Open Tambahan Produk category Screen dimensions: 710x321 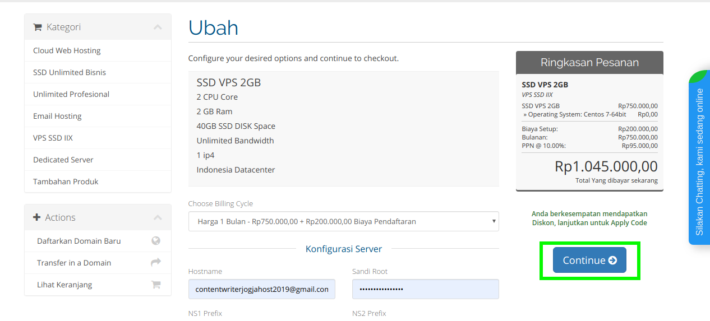pyautogui.click(x=66, y=182)
